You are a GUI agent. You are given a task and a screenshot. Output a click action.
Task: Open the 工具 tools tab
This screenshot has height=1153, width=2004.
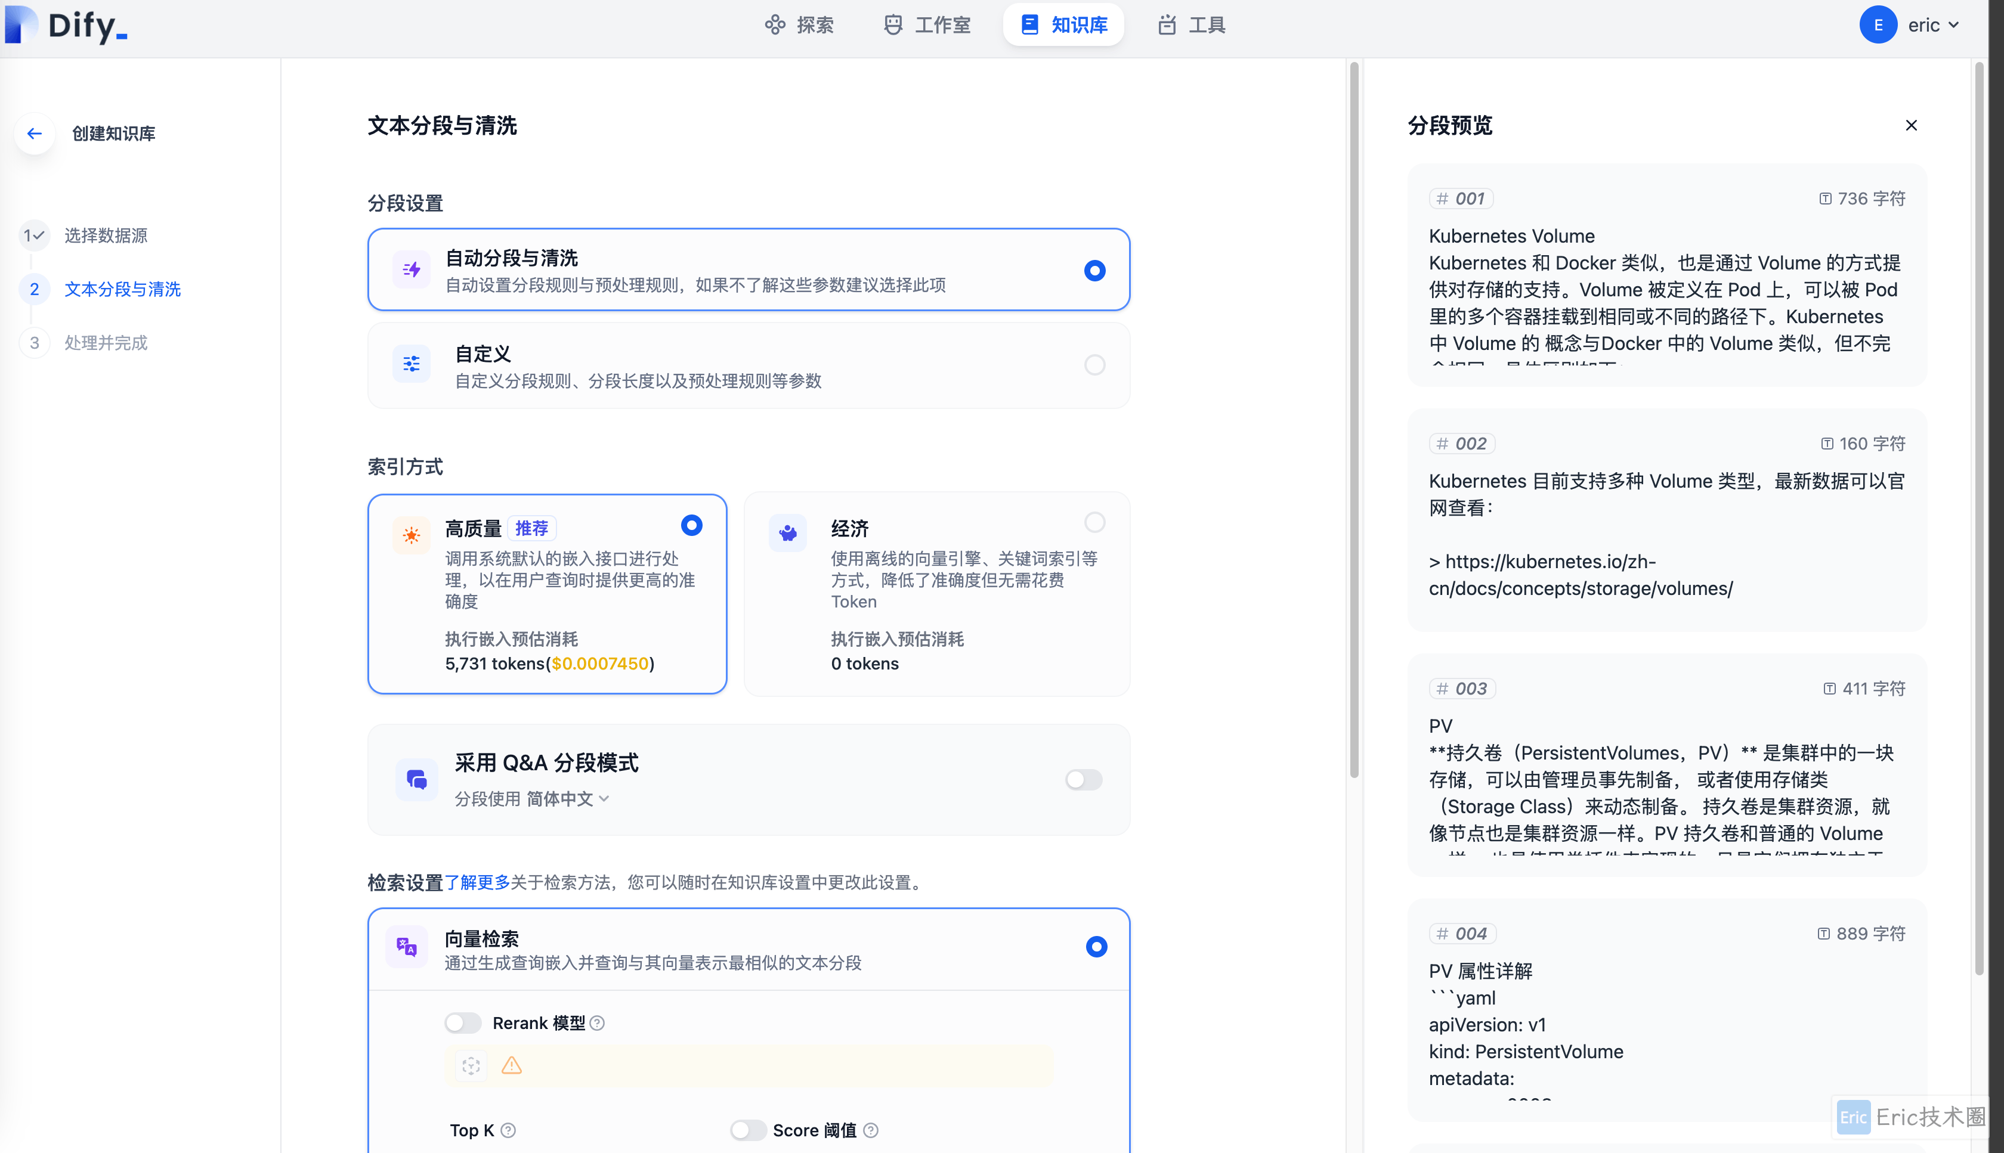coord(1191,26)
